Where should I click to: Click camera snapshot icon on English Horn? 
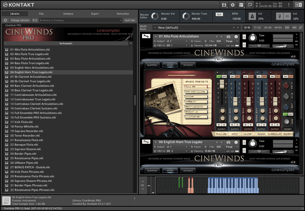[228, 142]
